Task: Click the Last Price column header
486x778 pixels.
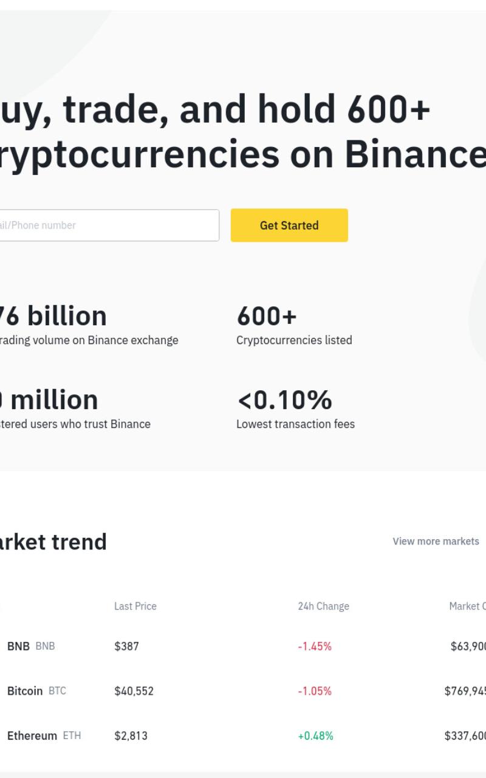Action: [135, 606]
